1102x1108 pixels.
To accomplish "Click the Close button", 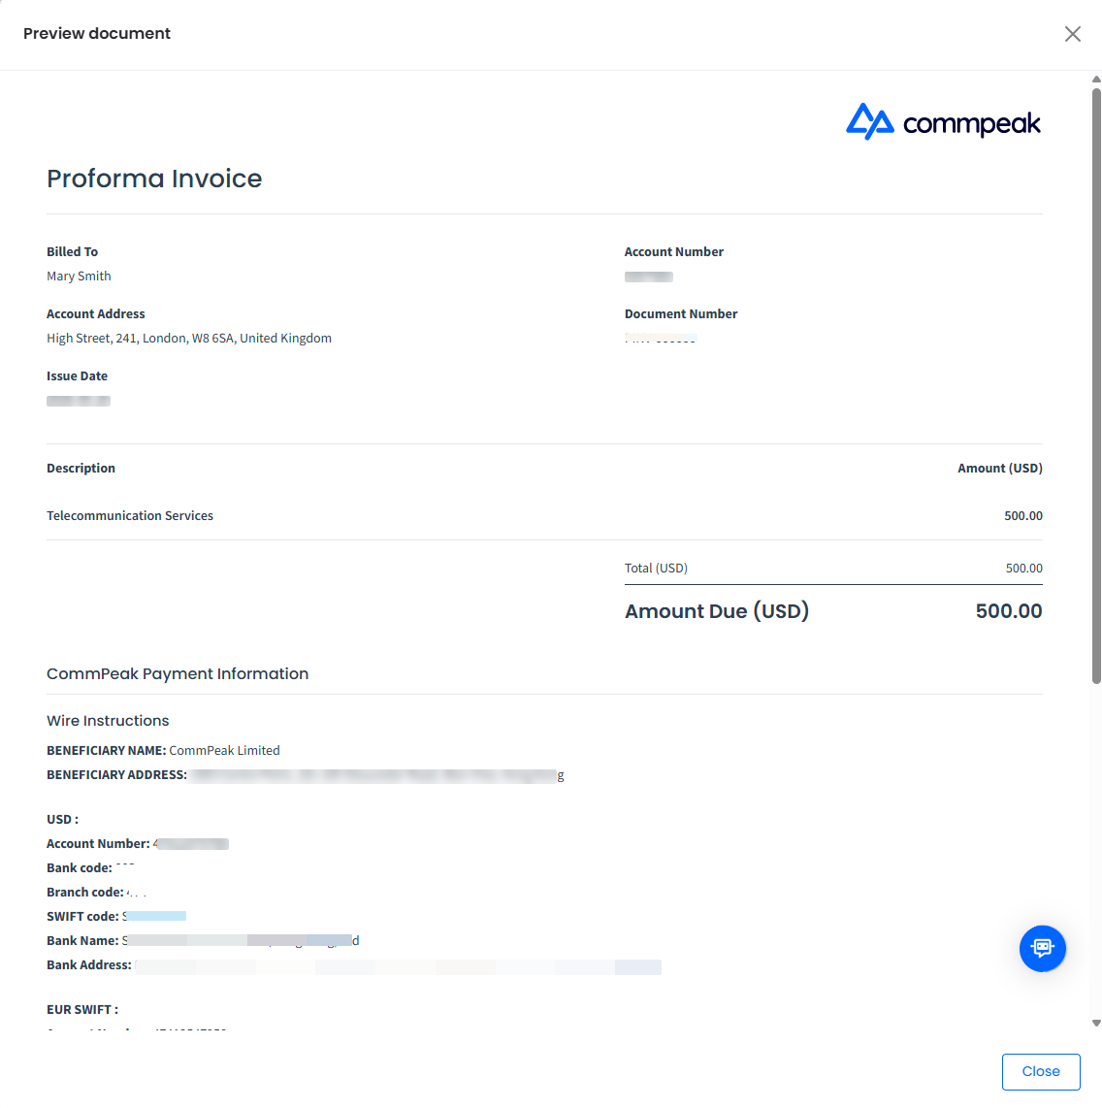I will point(1041,1071).
